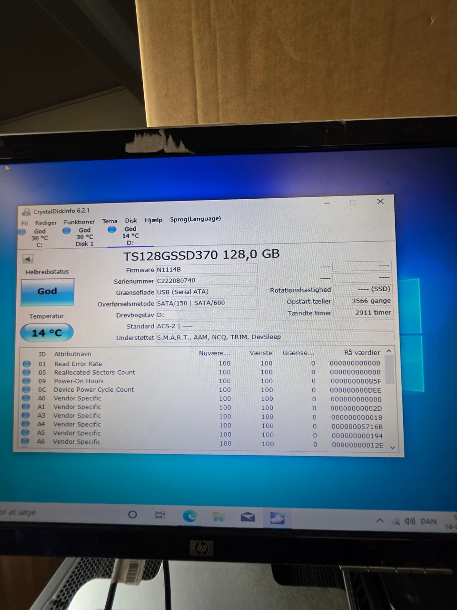Click raw value 000000000DEE
Screen dimensions: 457x610
(x=356, y=390)
